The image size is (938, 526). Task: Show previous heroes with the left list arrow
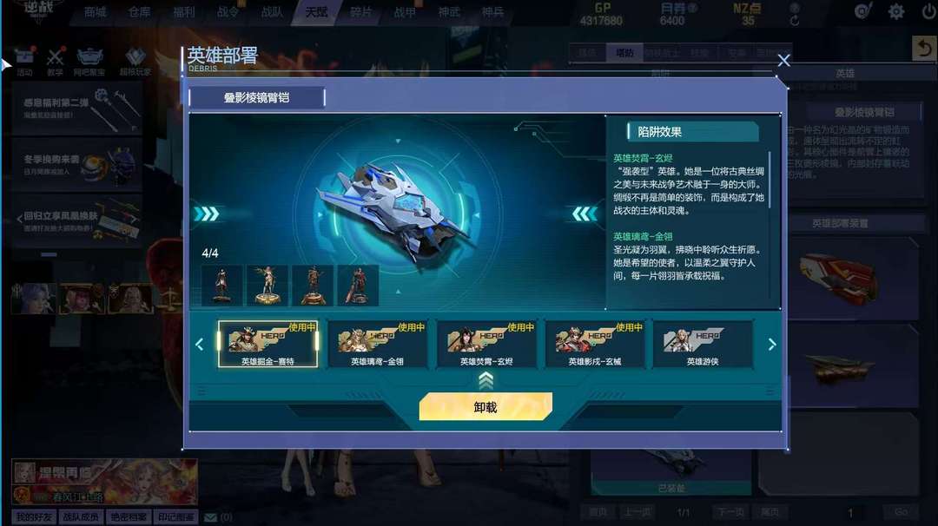point(200,345)
